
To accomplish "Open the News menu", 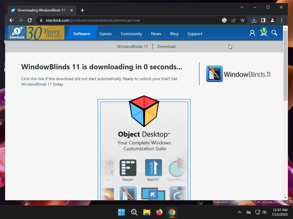I will pyautogui.click(x=156, y=34).
